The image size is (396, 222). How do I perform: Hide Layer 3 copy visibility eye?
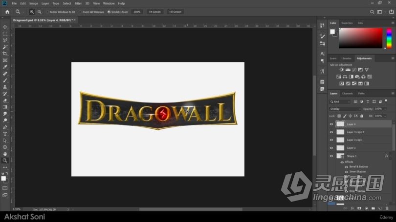click(x=331, y=140)
